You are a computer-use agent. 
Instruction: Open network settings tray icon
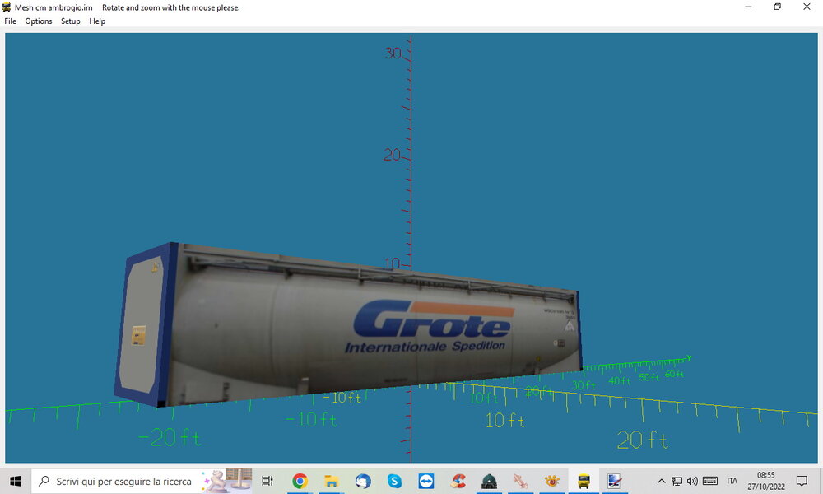click(x=677, y=481)
